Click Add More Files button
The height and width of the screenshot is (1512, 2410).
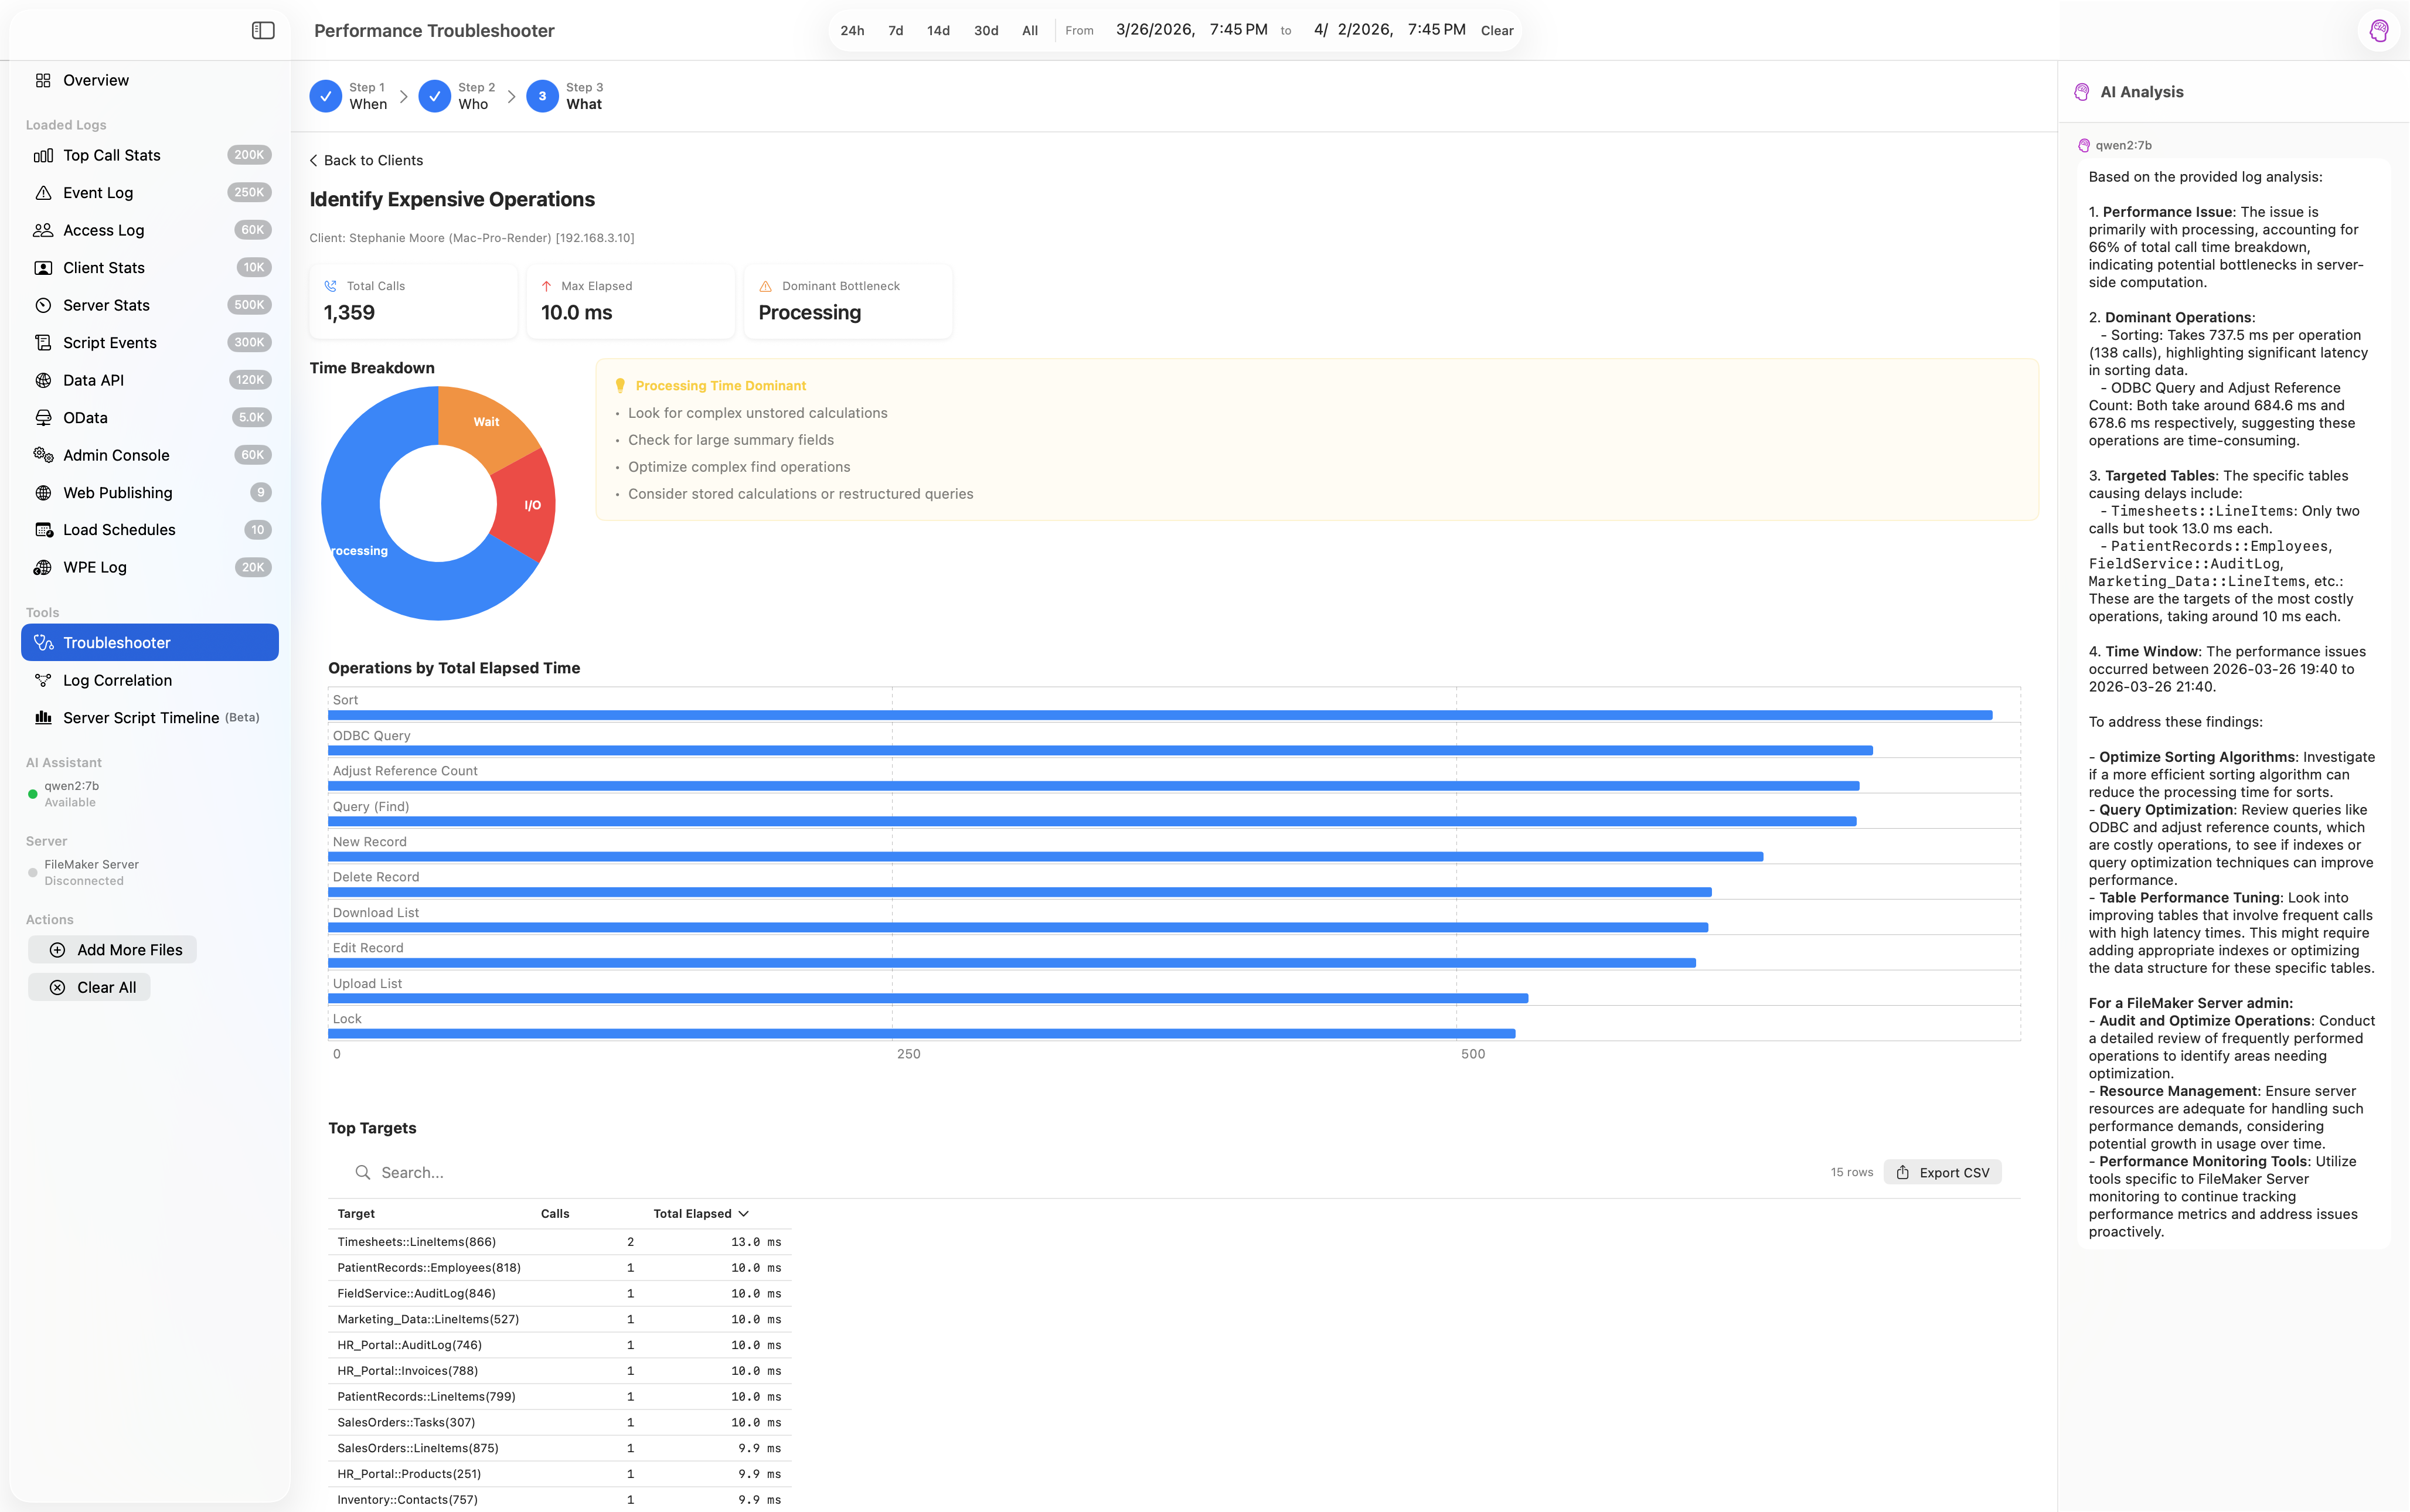coord(113,950)
